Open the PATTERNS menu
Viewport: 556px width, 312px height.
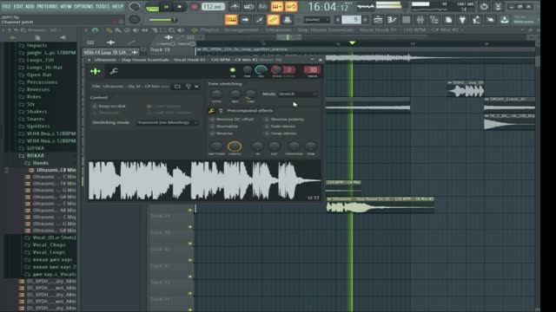(x=47, y=6)
